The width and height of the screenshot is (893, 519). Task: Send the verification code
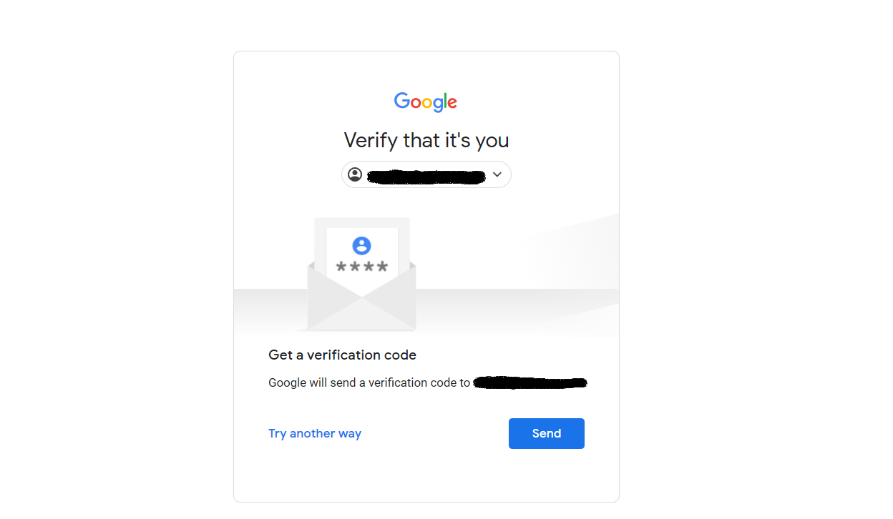[547, 433]
